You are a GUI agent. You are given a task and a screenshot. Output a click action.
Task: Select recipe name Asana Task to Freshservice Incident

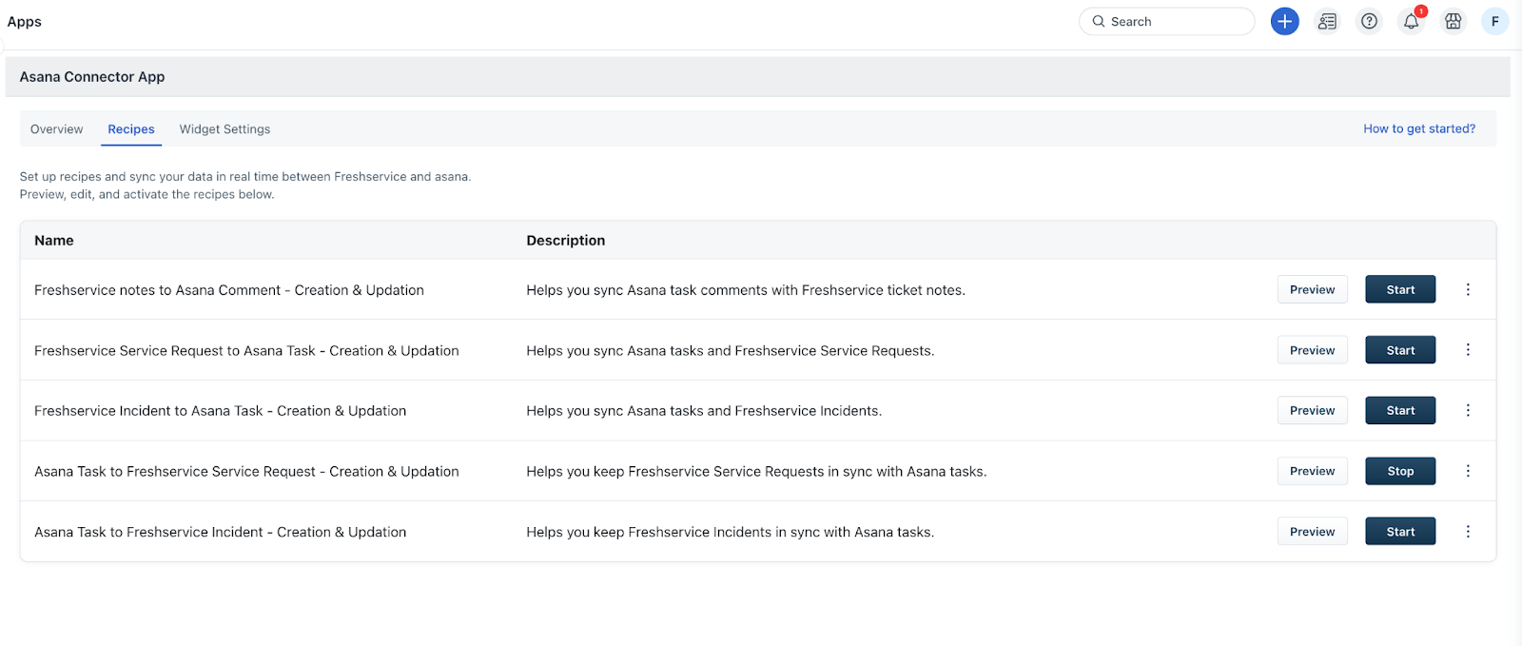point(221,532)
